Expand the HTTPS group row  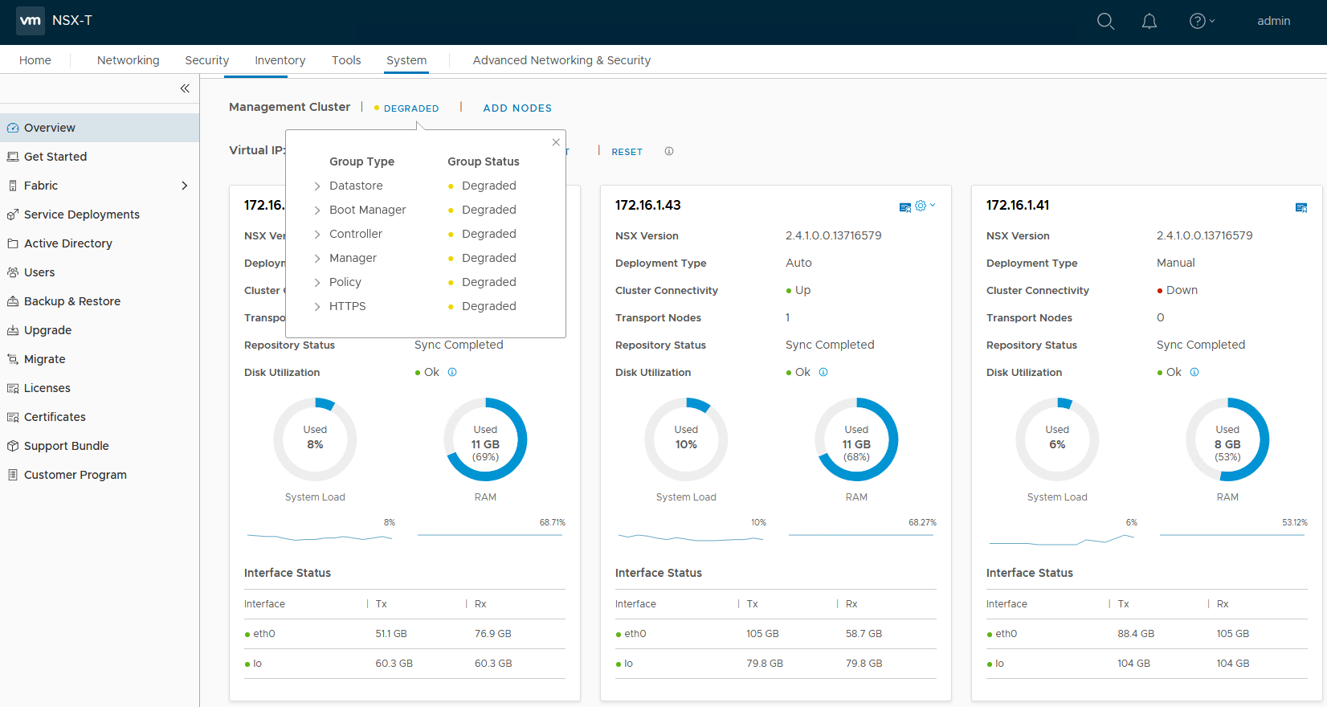[x=317, y=307]
